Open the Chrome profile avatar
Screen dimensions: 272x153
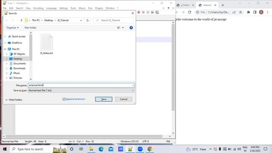[261, 12]
